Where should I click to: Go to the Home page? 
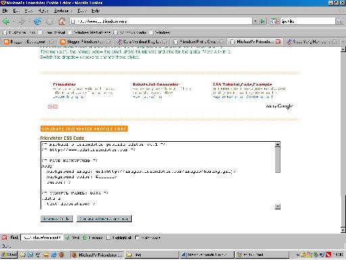(x=61, y=22)
